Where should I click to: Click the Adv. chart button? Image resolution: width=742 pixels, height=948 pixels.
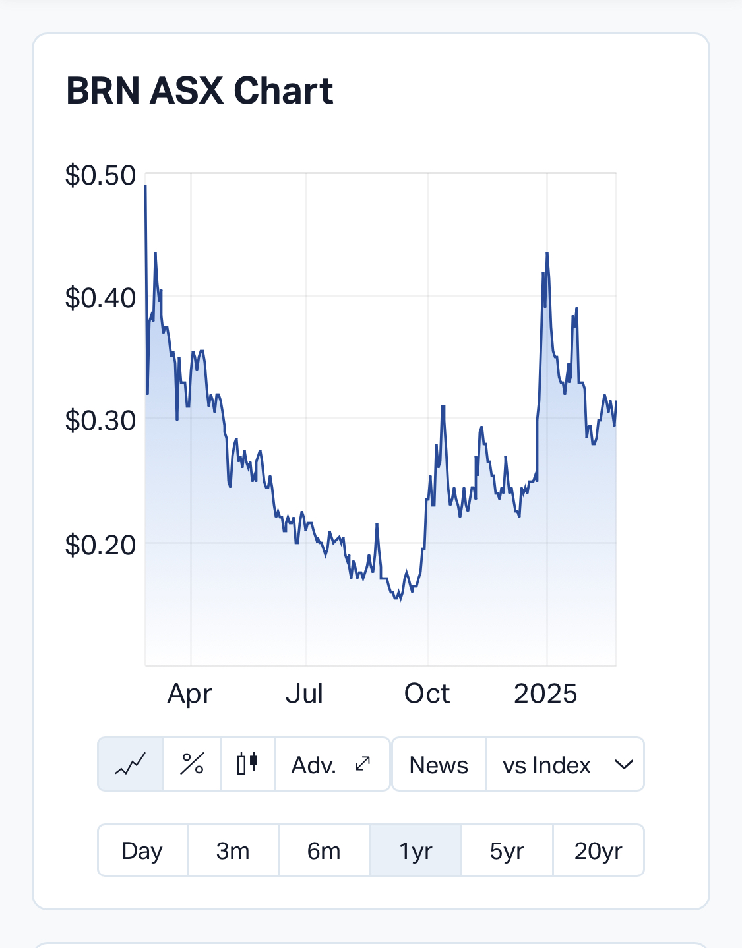click(x=314, y=765)
